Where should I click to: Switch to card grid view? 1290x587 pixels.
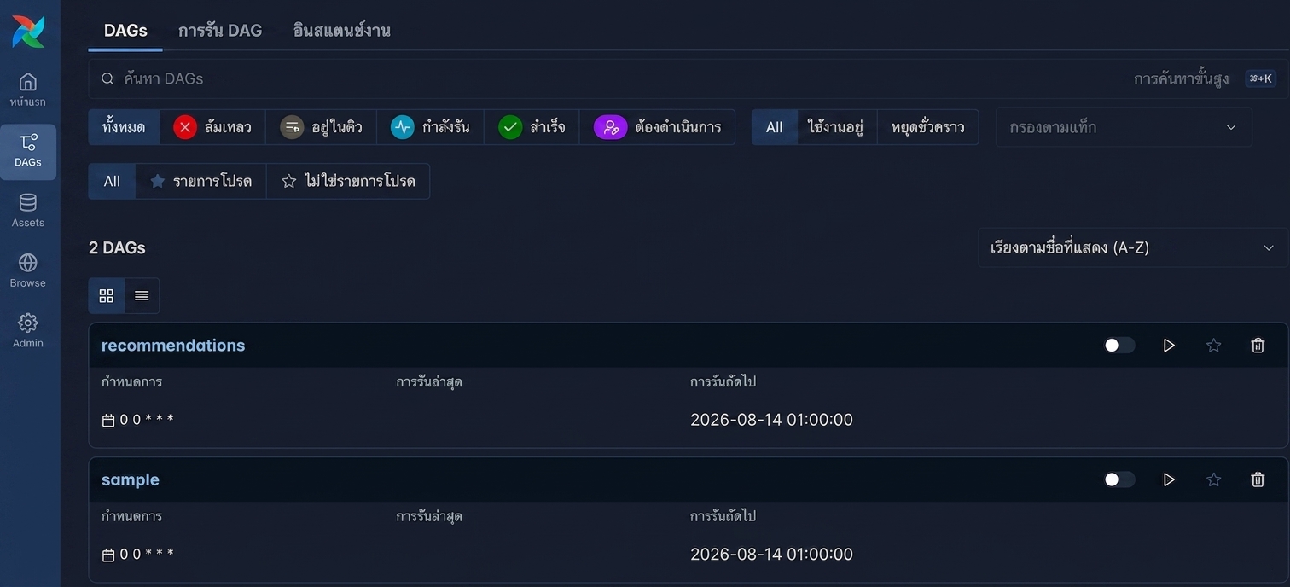tap(107, 295)
